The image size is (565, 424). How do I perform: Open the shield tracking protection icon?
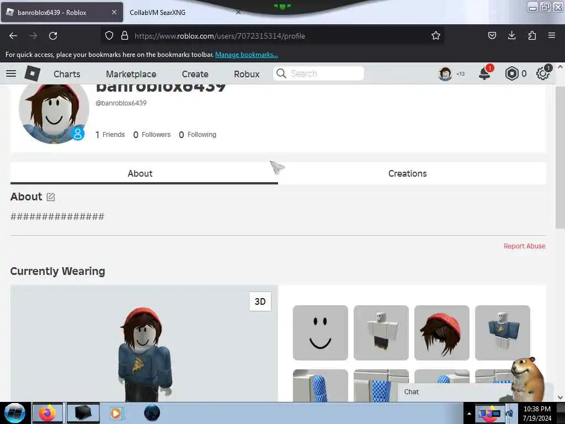pos(109,35)
